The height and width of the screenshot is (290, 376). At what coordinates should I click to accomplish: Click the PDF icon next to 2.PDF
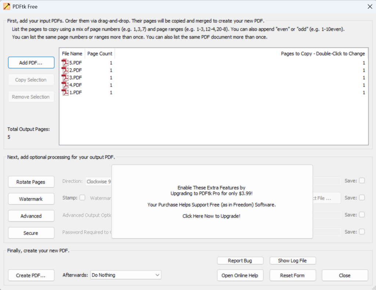pyautogui.click(x=65, y=70)
